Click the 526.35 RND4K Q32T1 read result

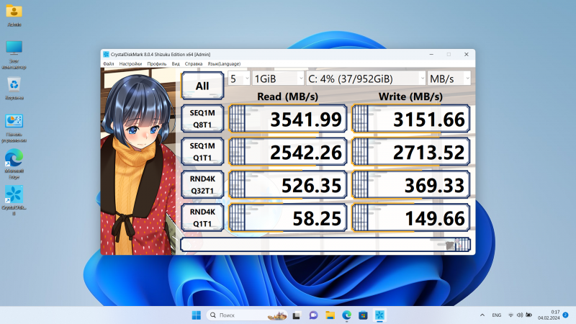287,185
